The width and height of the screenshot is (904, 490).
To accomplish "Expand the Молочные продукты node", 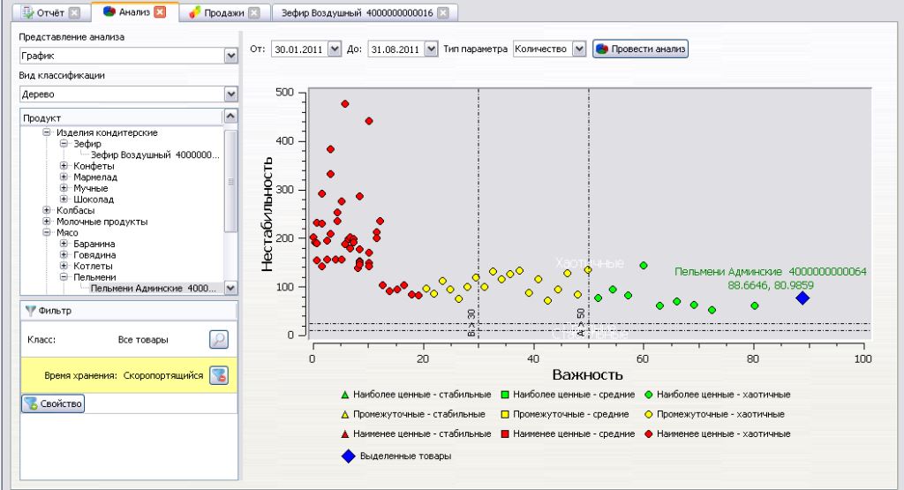I will tap(47, 222).
